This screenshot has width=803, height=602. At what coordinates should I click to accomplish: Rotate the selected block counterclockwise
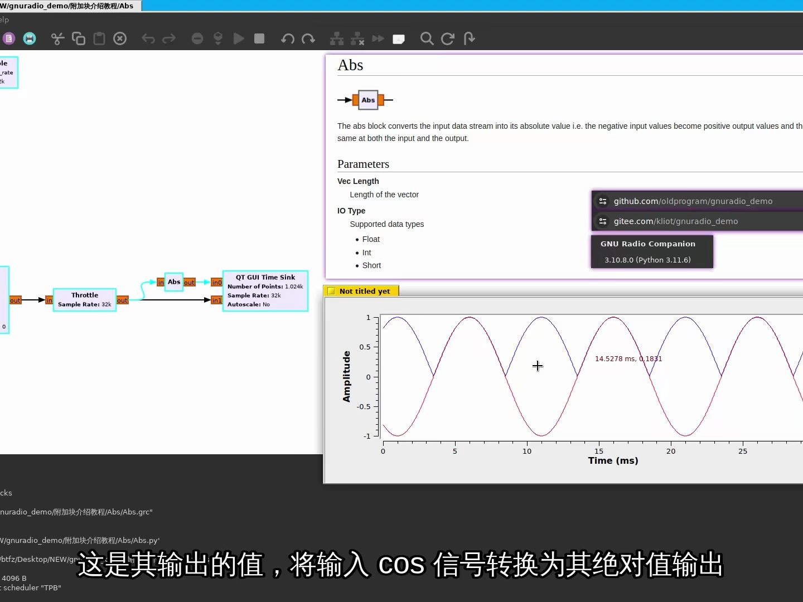(x=287, y=38)
